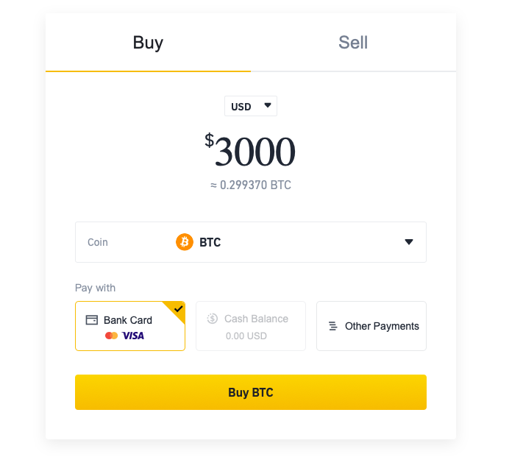
Task: Click the 0.299370 BTC estimate text
Action: [x=251, y=185]
